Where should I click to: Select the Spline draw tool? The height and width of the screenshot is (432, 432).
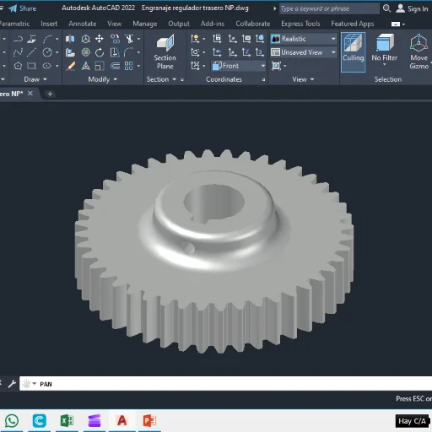click(18, 52)
